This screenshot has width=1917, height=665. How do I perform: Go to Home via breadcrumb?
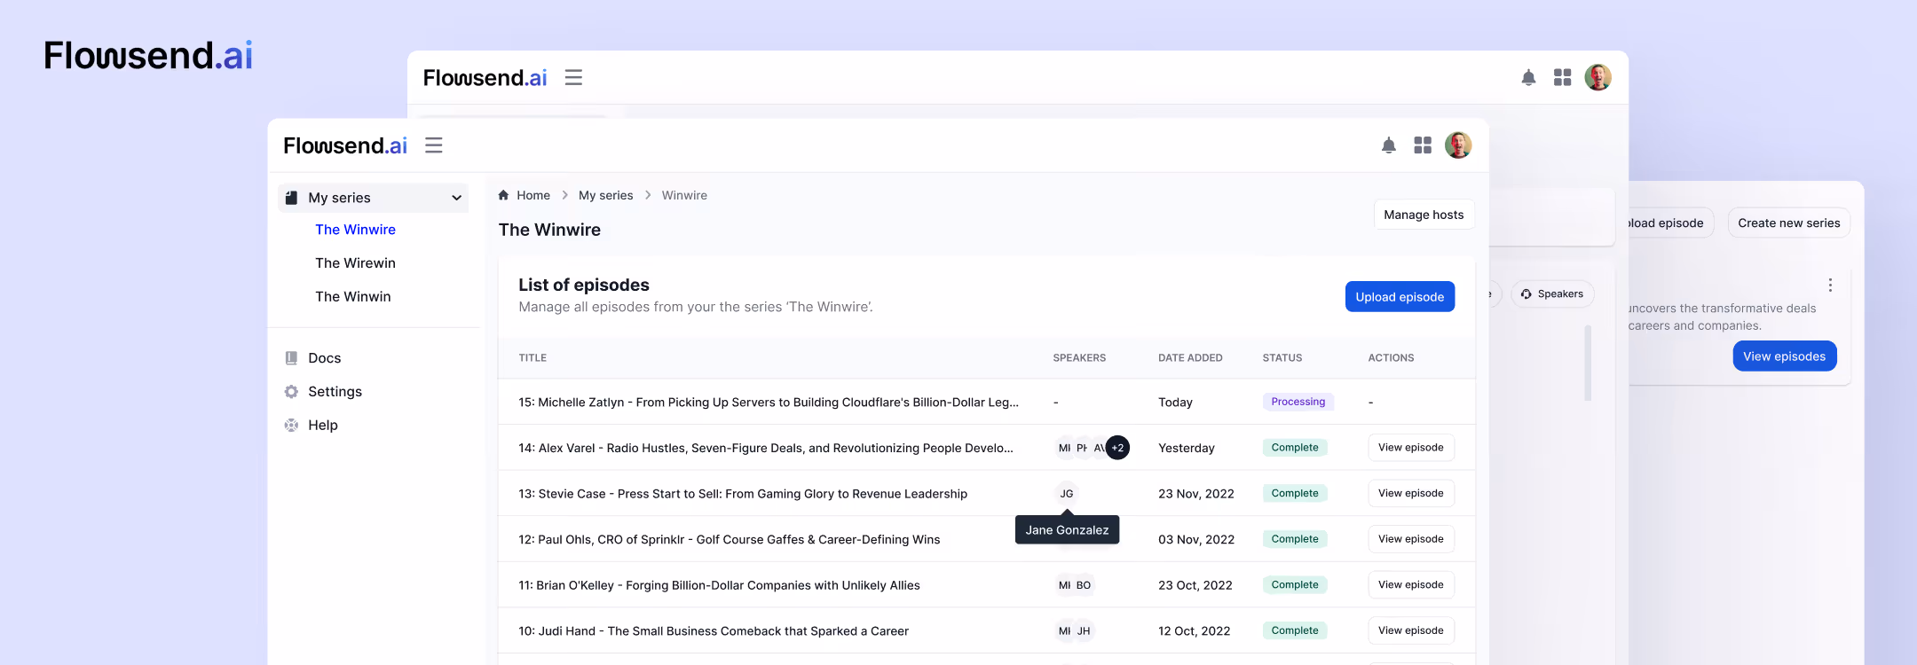533,195
